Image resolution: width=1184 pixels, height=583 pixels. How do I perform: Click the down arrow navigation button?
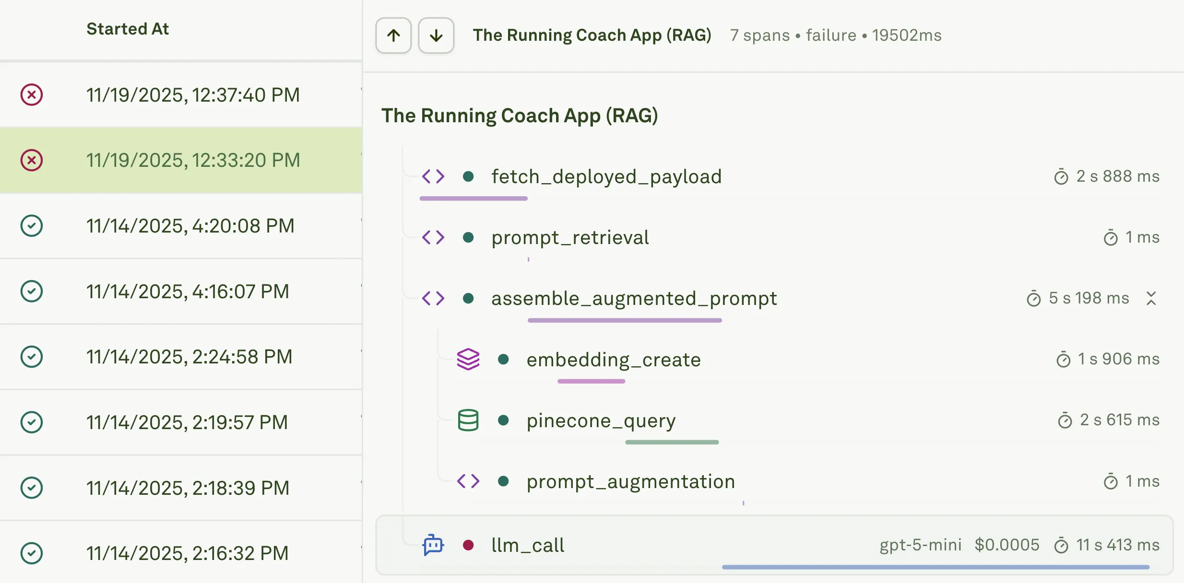click(x=436, y=35)
